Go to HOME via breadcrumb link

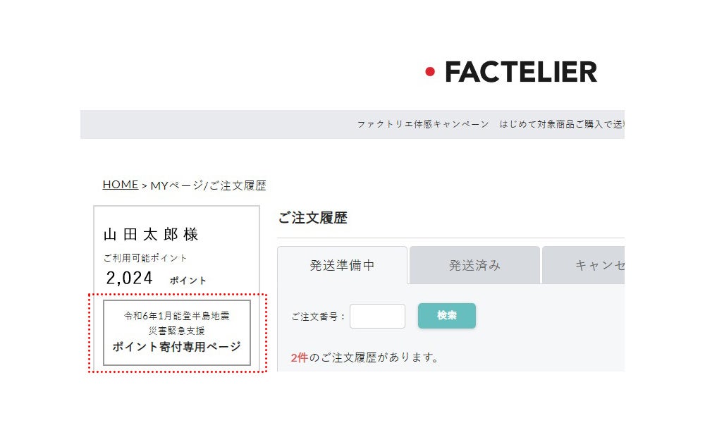click(x=120, y=185)
